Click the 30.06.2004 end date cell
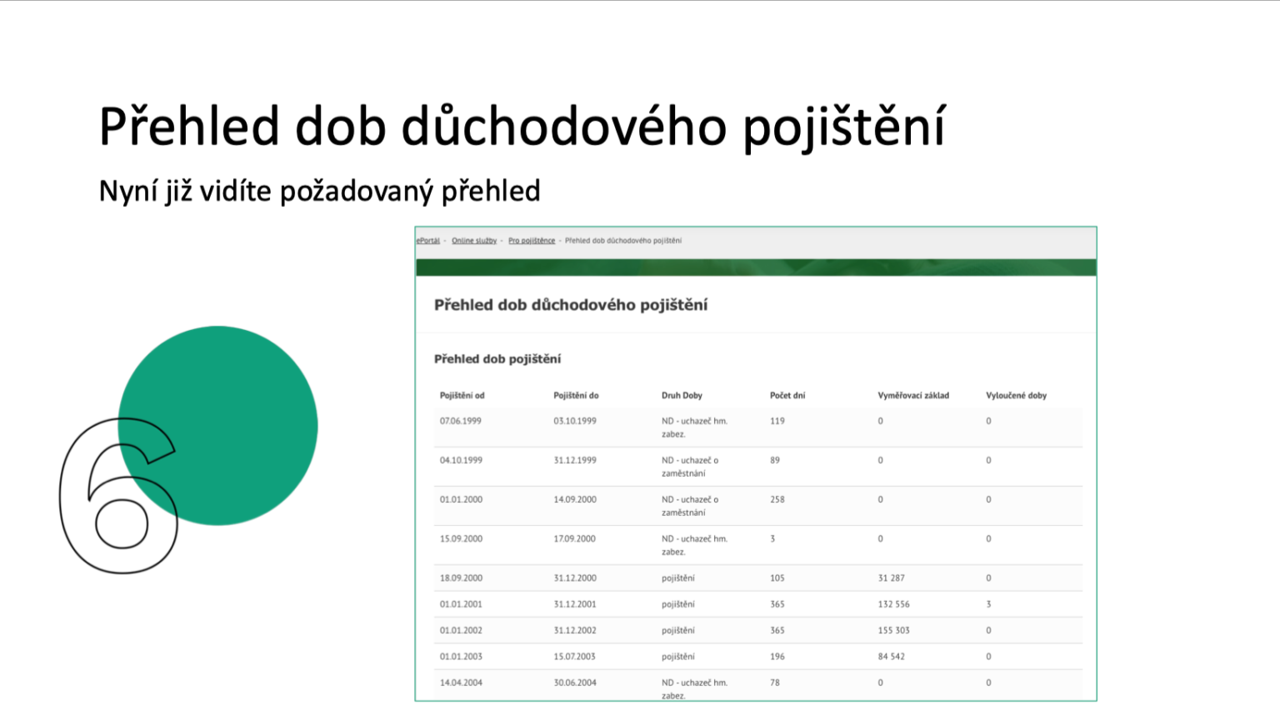 pyautogui.click(x=575, y=683)
